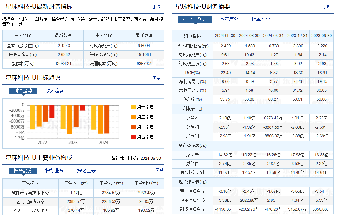Screen dimensions: 337x220
Task: Open 更多 link for 财务摘要
Action: pos(326,7)
